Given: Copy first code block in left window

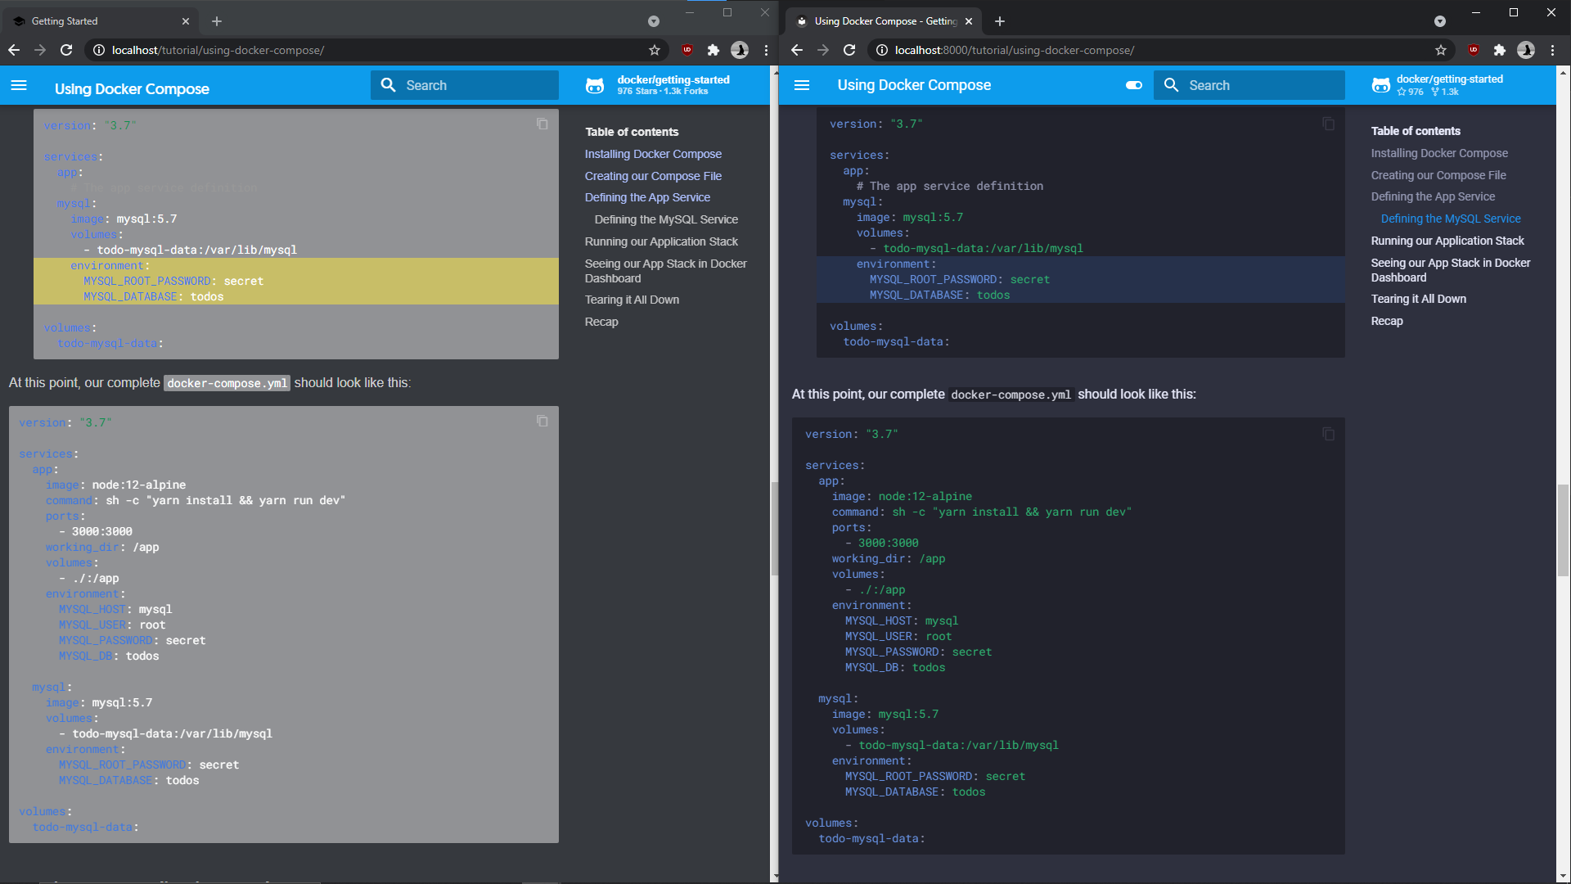Looking at the screenshot, I should click(x=542, y=124).
